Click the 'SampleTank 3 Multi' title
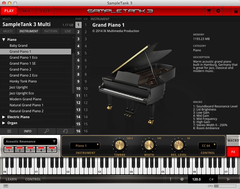 [x=27, y=24]
